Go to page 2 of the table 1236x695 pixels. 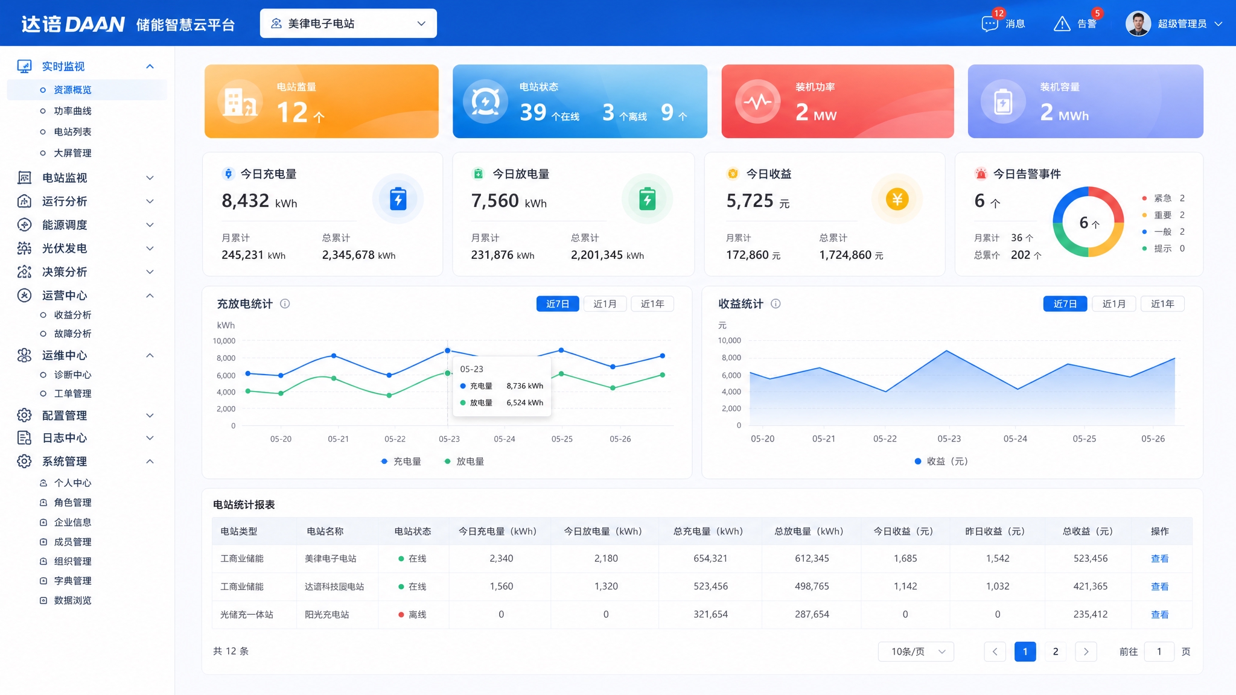coord(1056,652)
